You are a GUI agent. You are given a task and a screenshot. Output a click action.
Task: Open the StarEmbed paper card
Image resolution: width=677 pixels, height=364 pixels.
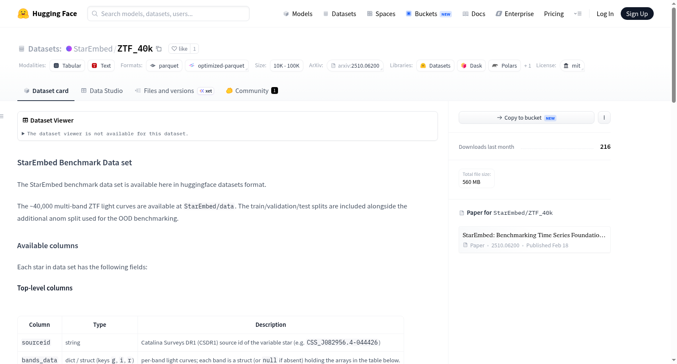[x=534, y=240]
